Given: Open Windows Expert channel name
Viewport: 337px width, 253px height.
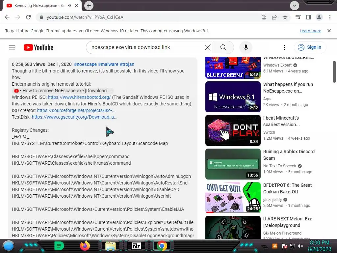Looking at the screenshot, I should click(277, 65).
